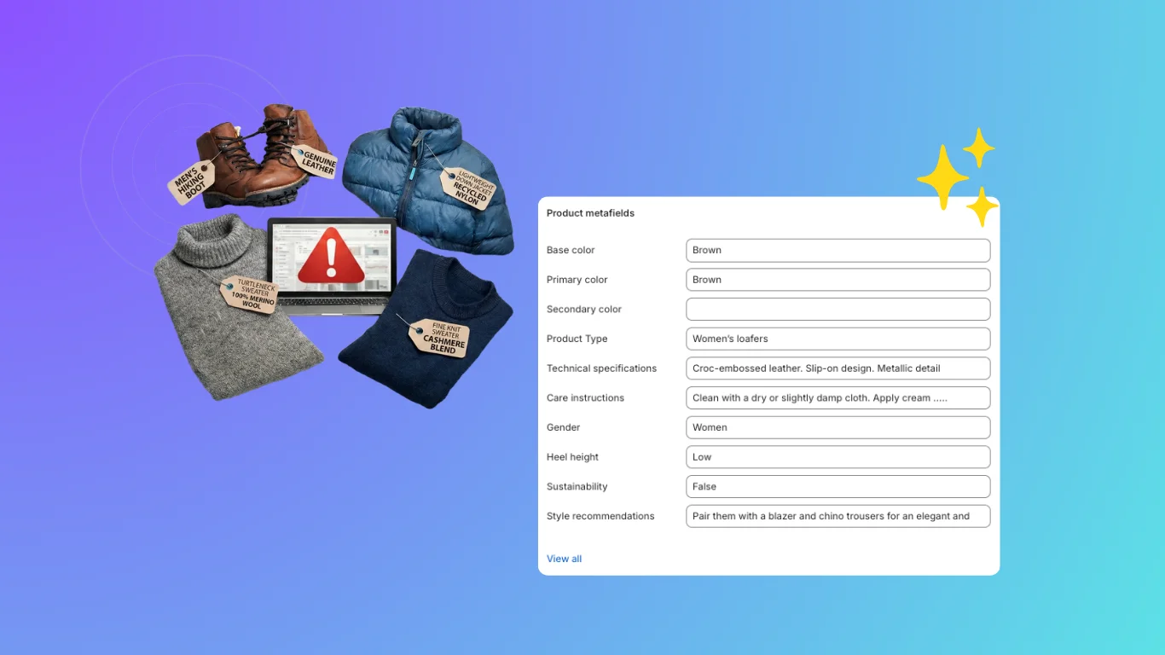Open the Heel height field showing Low
The height and width of the screenshot is (655, 1165).
(x=838, y=457)
